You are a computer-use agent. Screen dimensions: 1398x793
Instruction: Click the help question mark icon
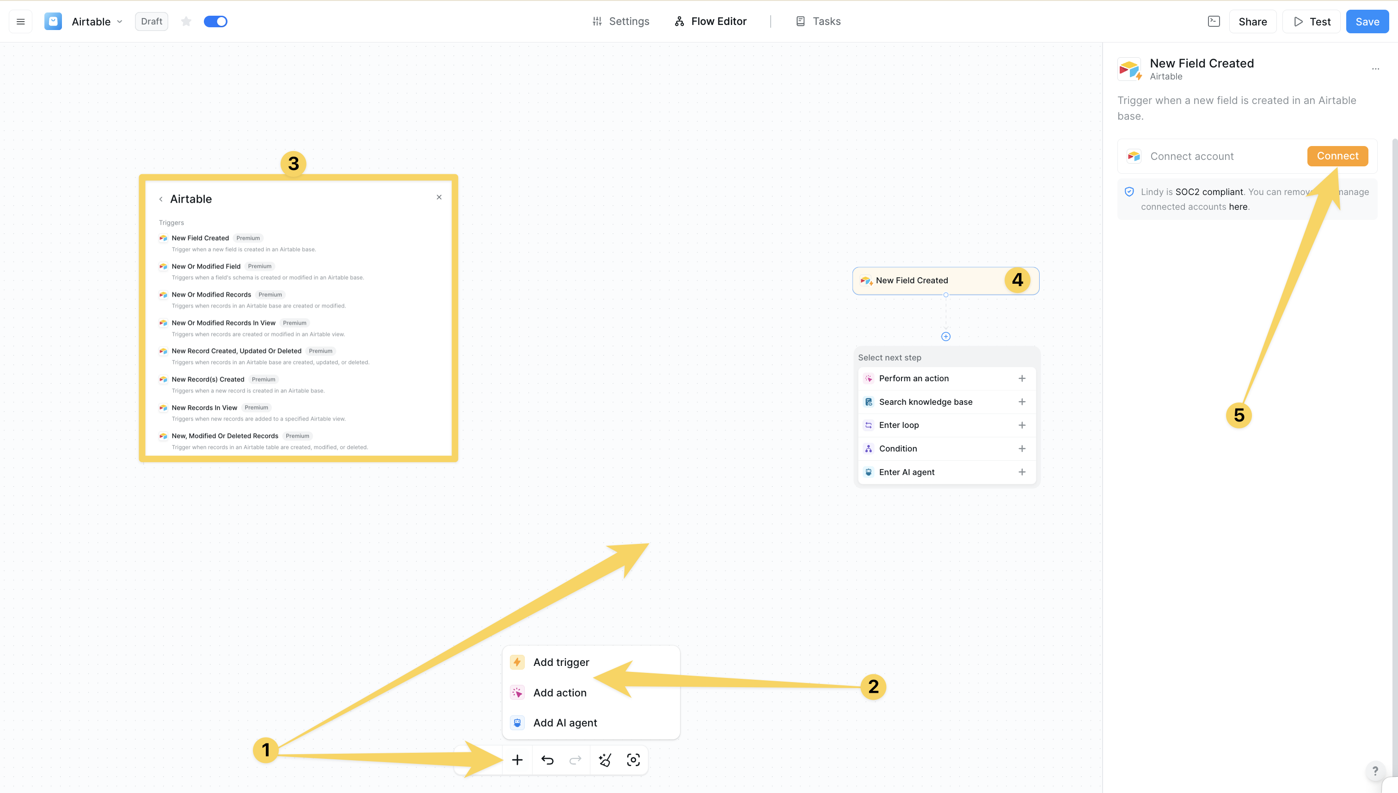tap(1375, 771)
